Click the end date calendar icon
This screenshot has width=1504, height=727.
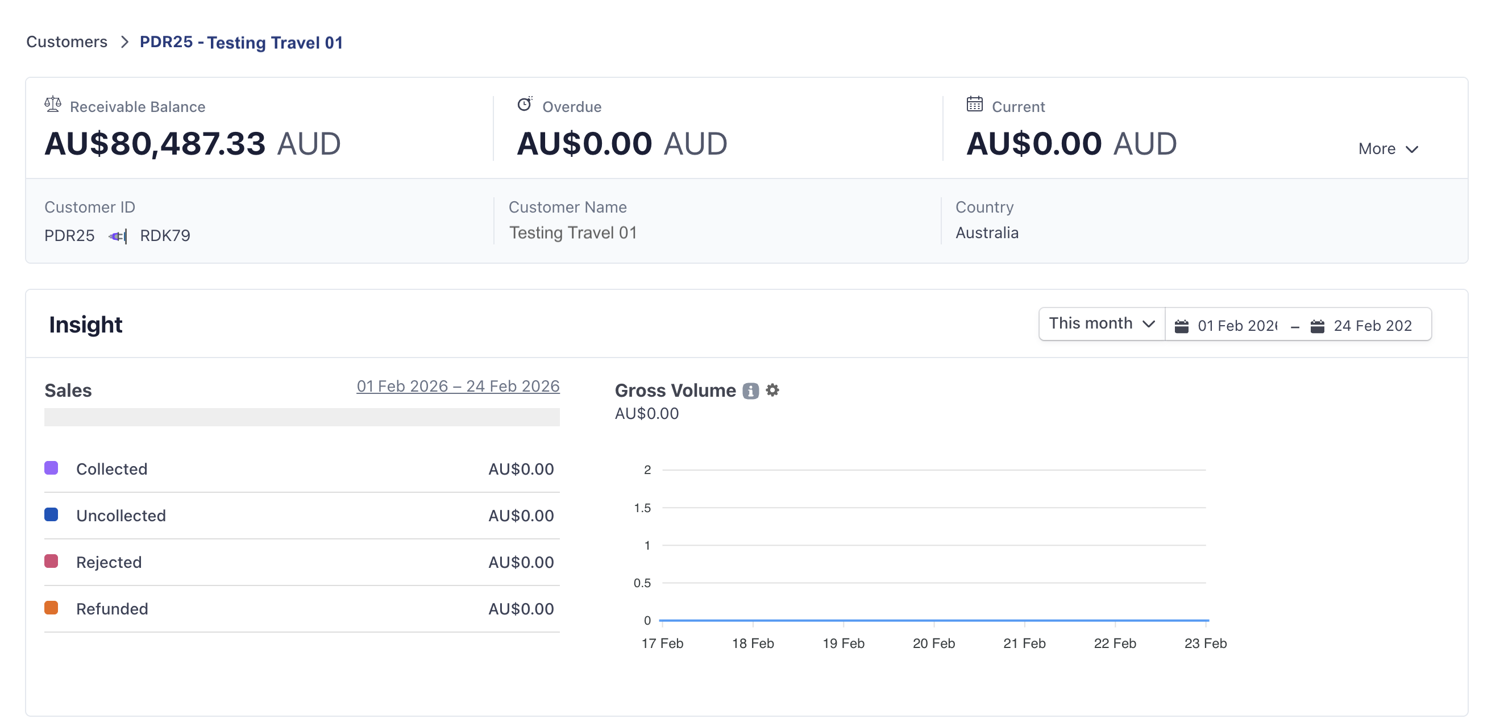pyautogui.click(x=1317, y=326)
